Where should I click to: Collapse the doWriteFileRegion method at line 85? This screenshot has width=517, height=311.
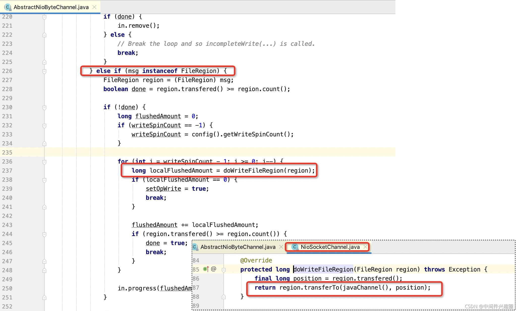[223, 270]
